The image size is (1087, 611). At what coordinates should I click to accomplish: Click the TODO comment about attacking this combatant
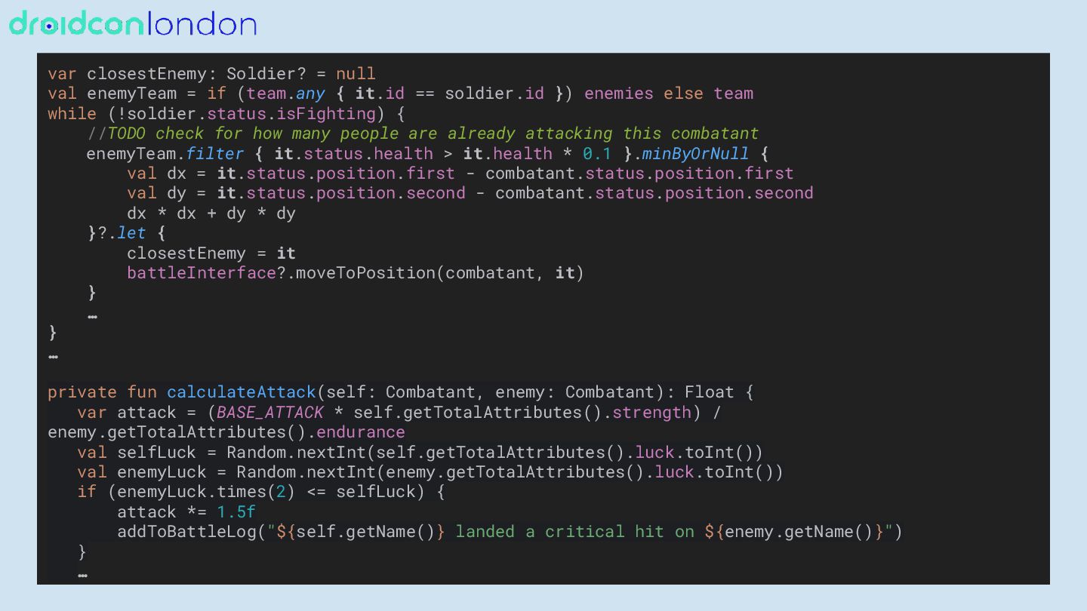pos(423,134)
